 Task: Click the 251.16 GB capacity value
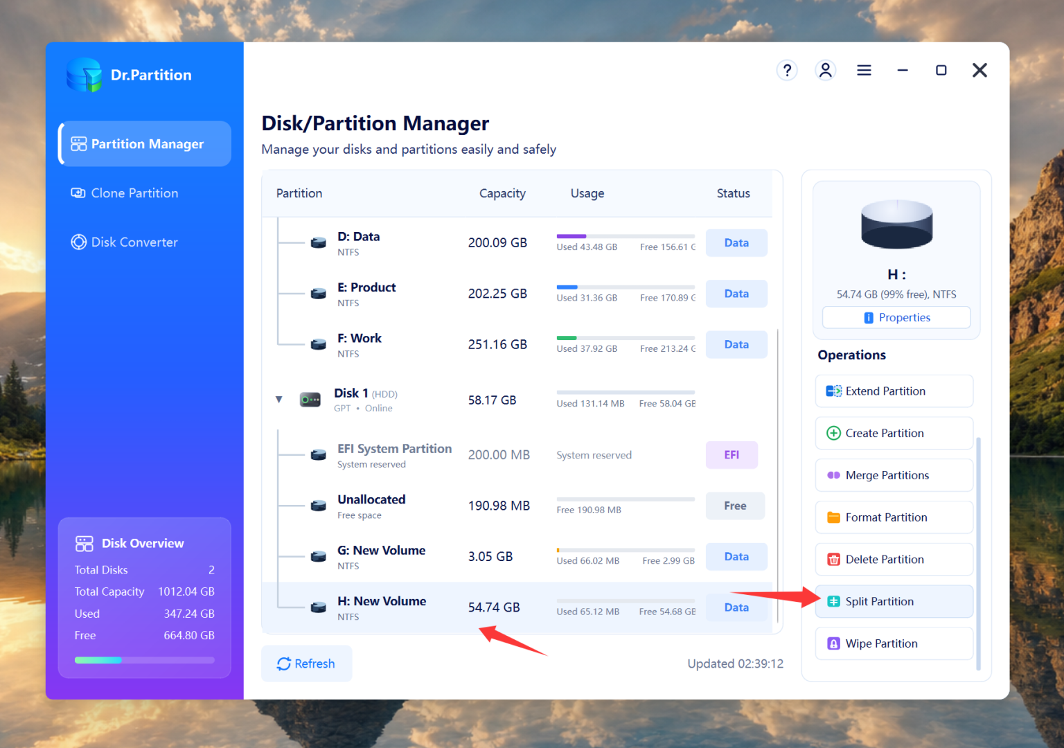(497, 344)
